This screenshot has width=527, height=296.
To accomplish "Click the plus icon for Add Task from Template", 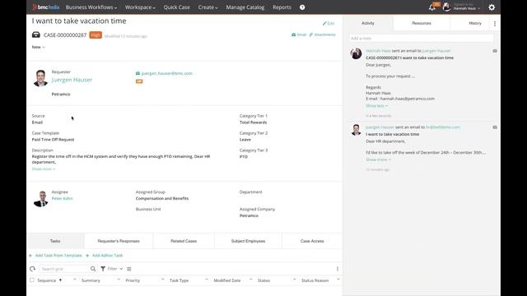I will point(30,256).
